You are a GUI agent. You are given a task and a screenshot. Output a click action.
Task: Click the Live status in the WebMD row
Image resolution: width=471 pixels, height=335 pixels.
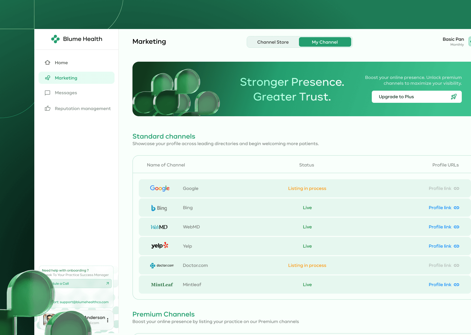[307, 227]
